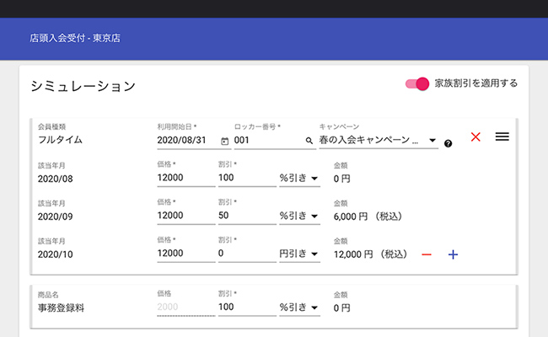Screen dimensions: 548x337
Task: Click the 6,000 円 (税込) amount
Action: click(368, 217)
